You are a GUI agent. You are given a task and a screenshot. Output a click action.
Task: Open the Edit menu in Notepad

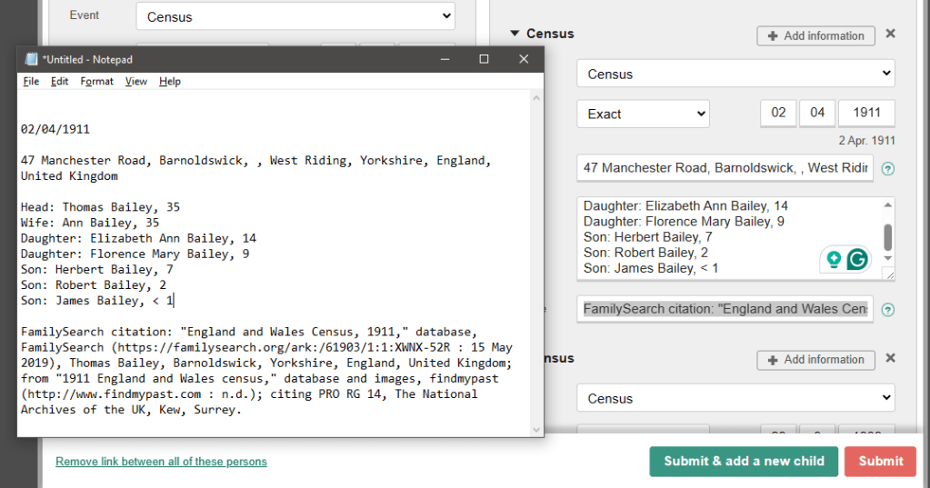tap(59, 81)
